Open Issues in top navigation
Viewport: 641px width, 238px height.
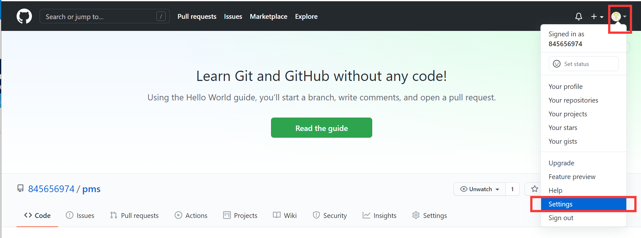(x=233, y=16)
